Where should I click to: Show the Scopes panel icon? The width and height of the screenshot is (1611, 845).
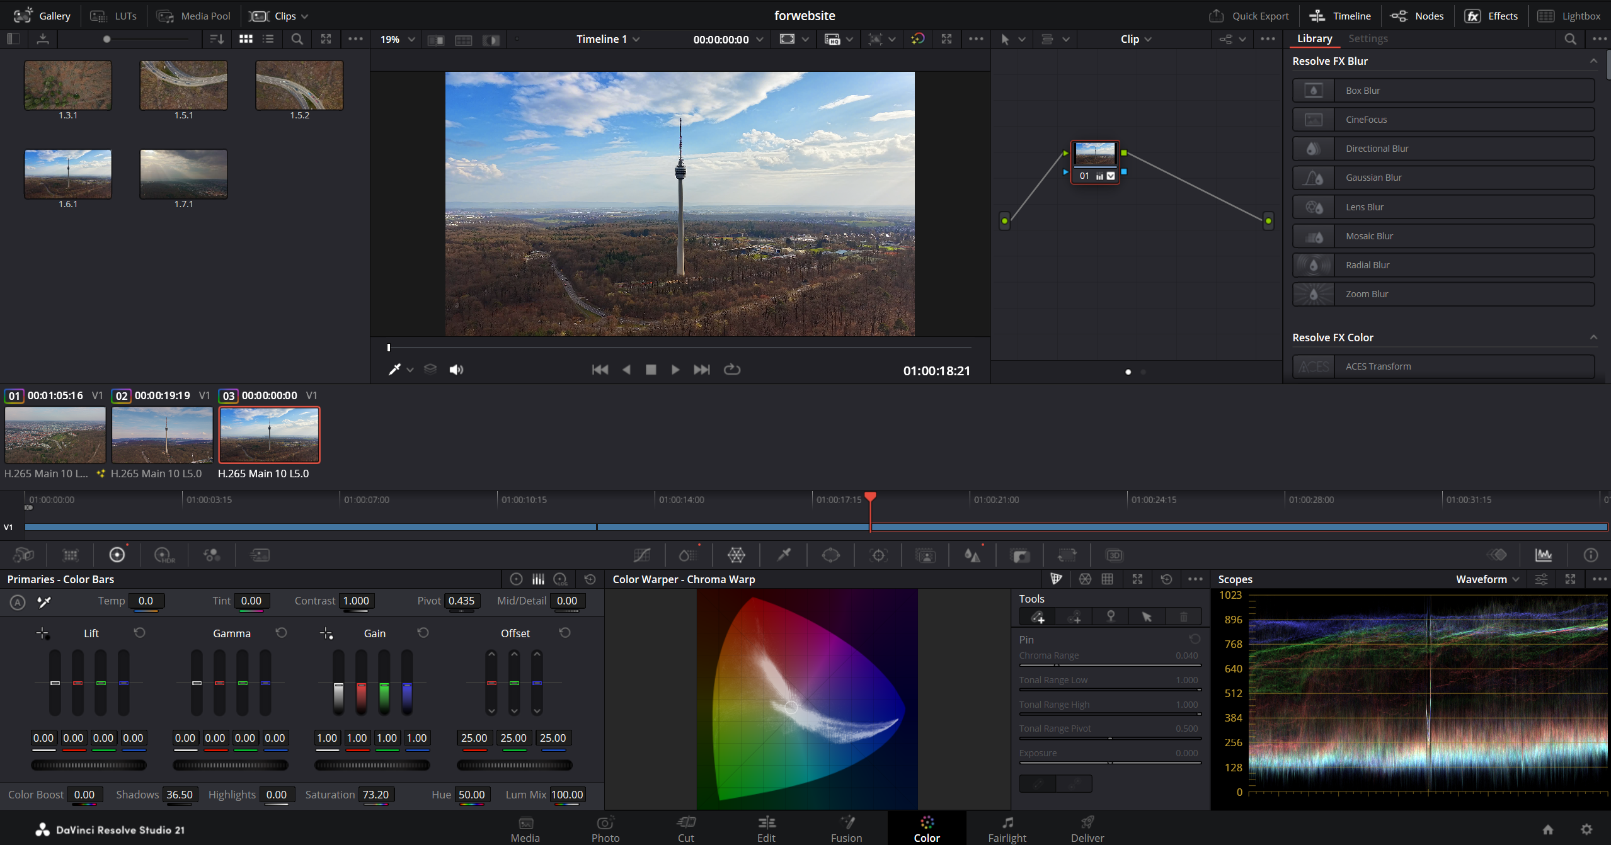[1544, 555]
